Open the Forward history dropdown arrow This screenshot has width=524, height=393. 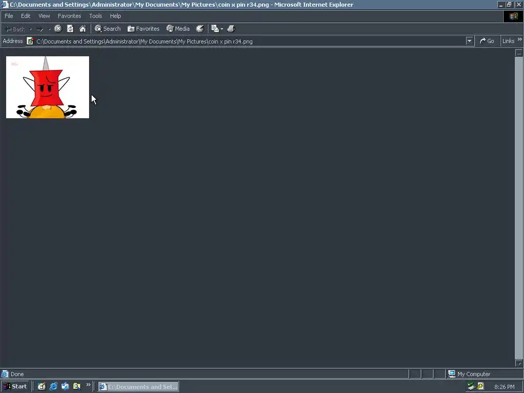[50, 29]
